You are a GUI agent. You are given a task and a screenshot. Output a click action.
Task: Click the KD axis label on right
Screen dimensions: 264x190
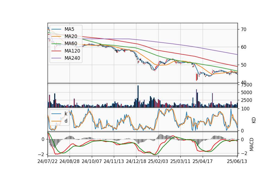(x=254, y=120)
